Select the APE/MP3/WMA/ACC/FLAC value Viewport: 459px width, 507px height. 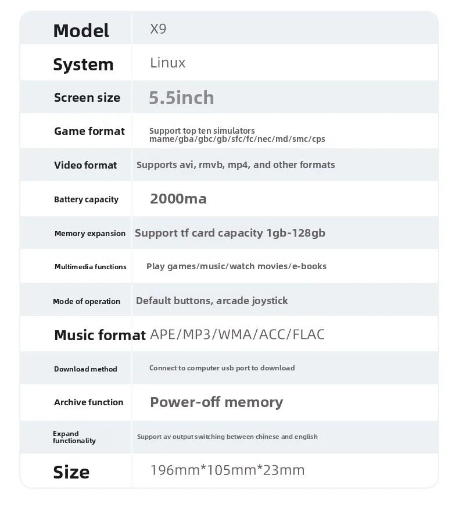coord(237,334)
